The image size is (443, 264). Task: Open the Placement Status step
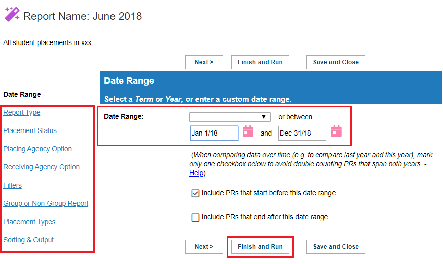(x=30, y=130)
